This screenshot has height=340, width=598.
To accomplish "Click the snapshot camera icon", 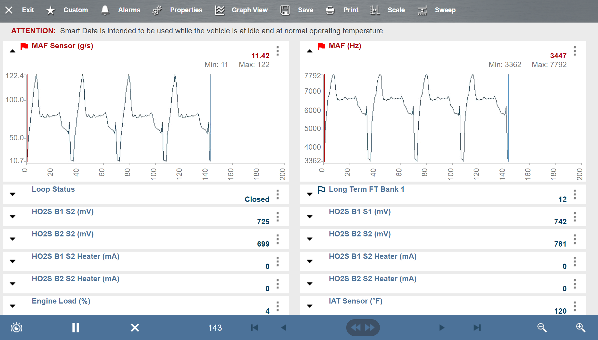I will [16, 327].
